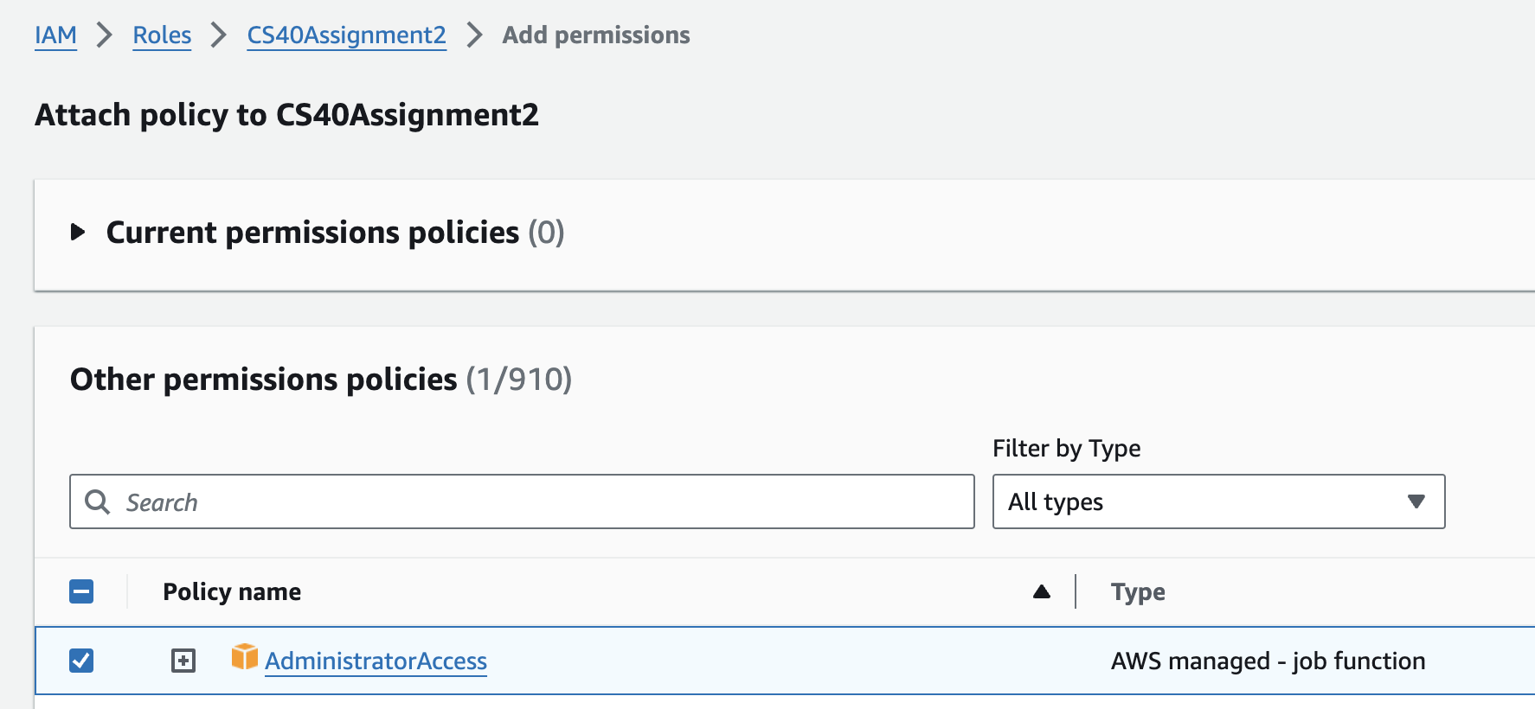Select the AWS managed - job function cell
Screen dimensions: 1535x709
pos(1268,661)
